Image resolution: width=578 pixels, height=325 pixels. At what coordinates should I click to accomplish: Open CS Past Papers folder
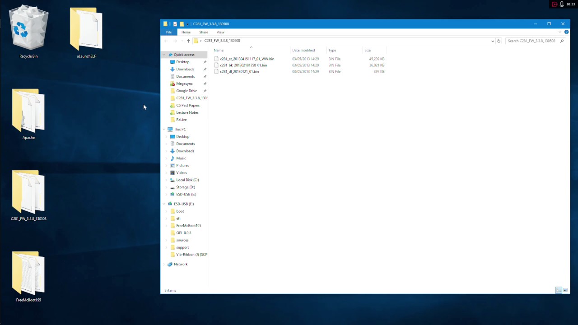(x=188, y=105)
